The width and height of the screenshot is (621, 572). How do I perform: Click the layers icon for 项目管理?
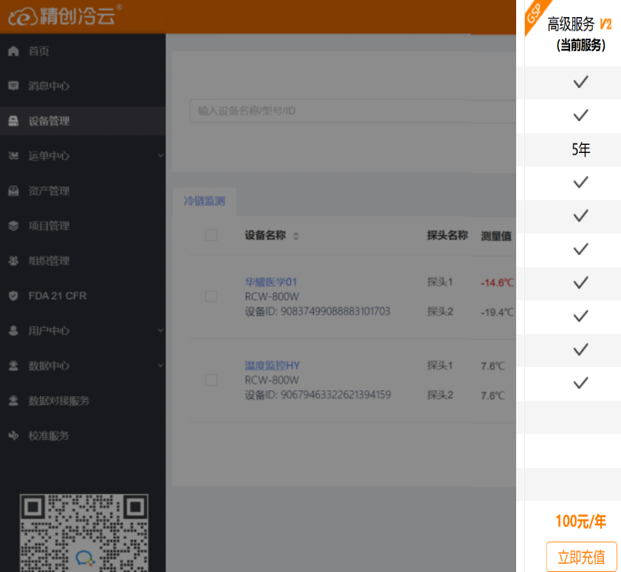[13, 226]
